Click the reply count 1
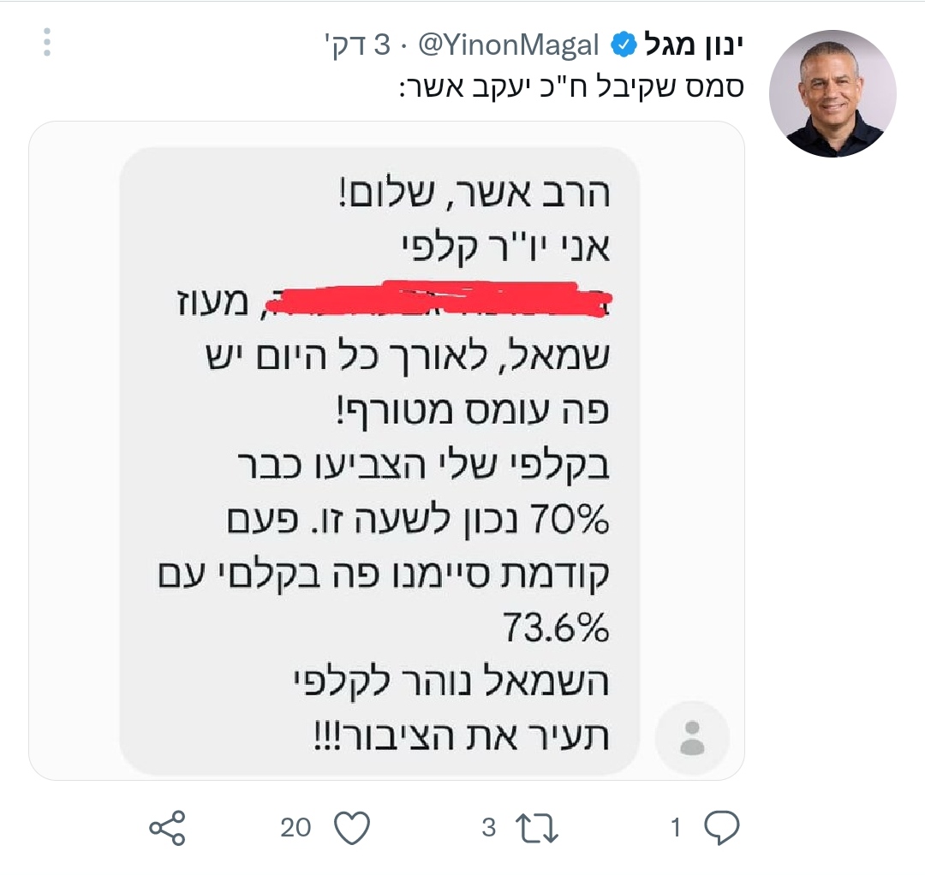 click(x=676, y=828)
